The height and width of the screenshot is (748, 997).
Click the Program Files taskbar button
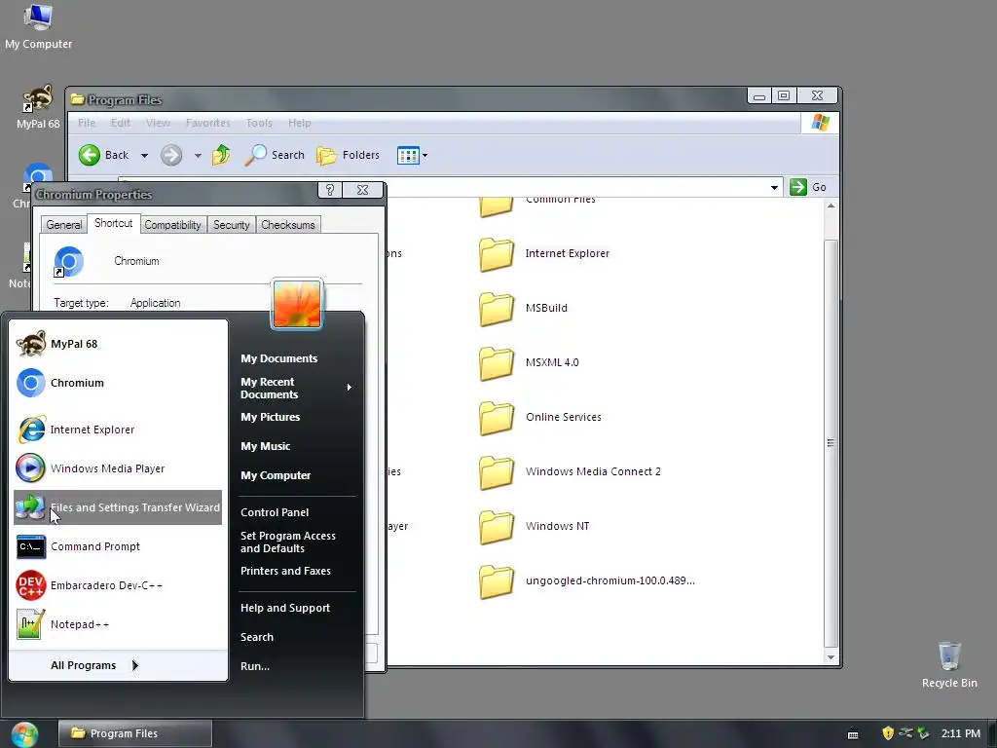point(134,734)
